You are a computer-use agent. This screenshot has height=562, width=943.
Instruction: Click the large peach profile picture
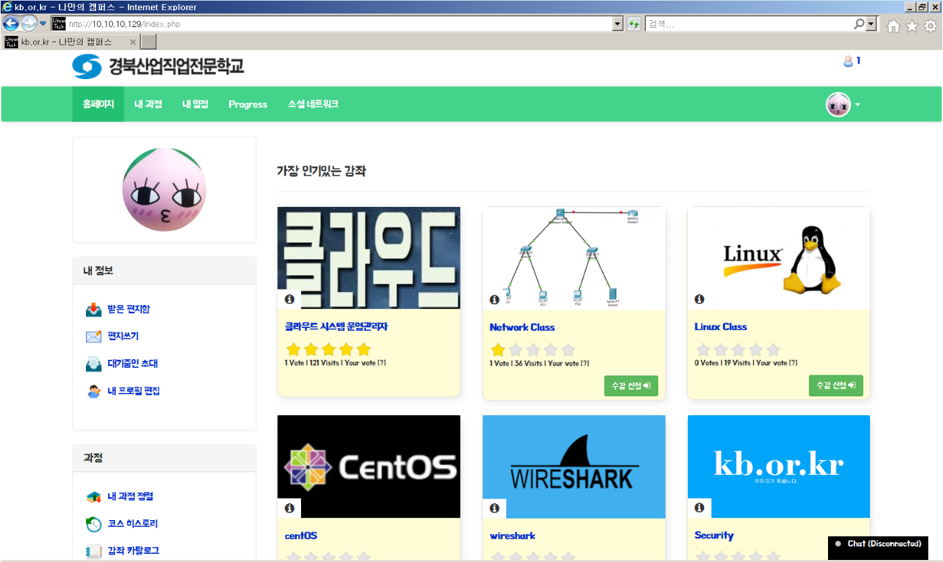(x=164, y=191)
